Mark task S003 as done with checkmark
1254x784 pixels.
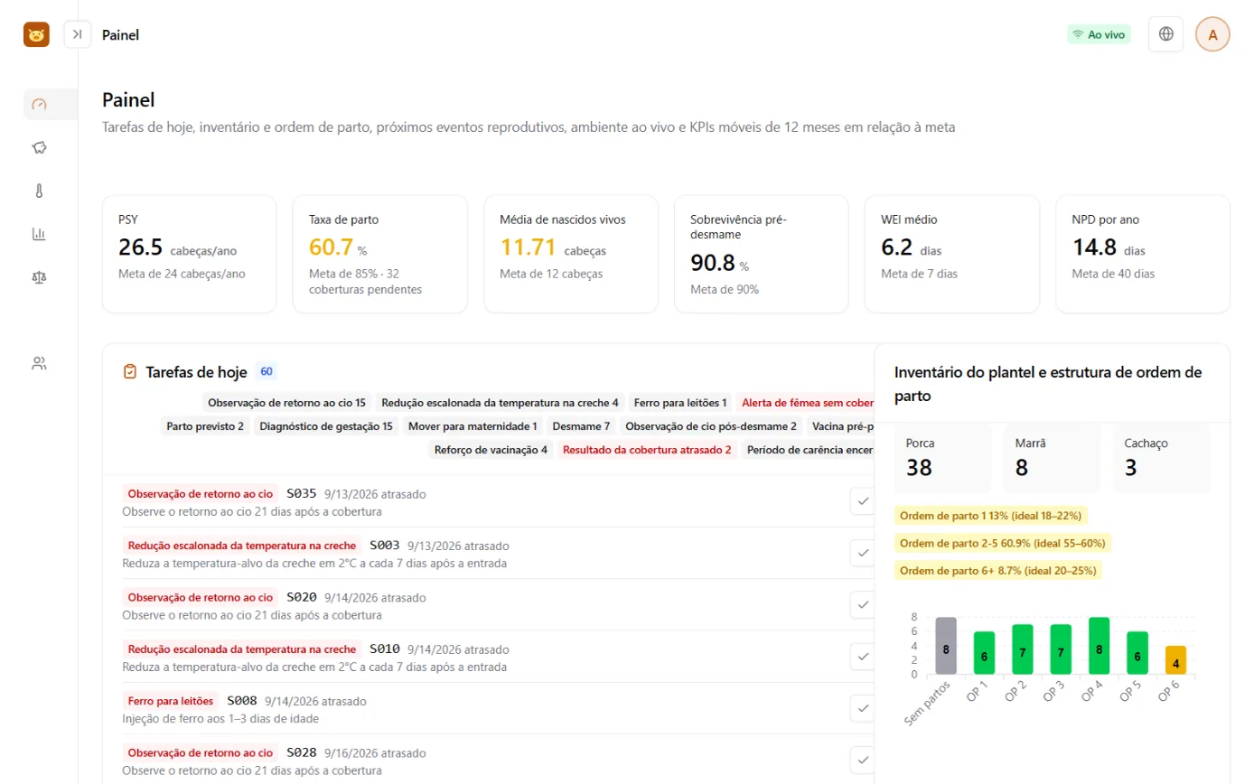862,553
